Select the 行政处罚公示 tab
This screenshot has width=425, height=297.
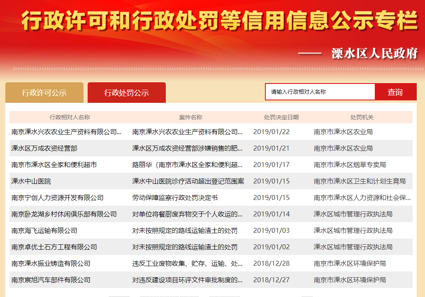127,93
